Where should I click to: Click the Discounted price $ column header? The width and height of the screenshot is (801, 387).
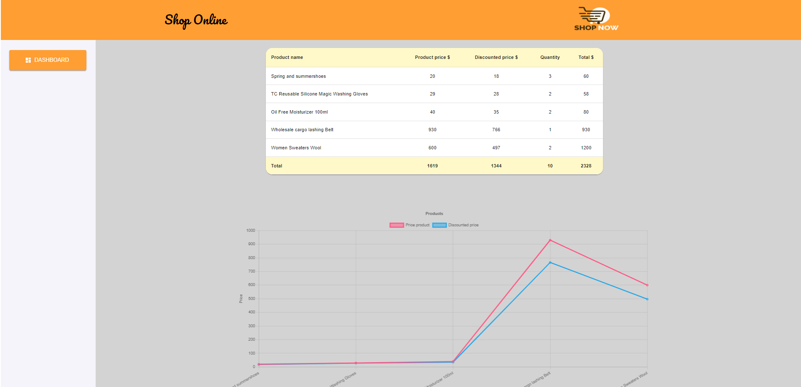click(x=496, y=57)
